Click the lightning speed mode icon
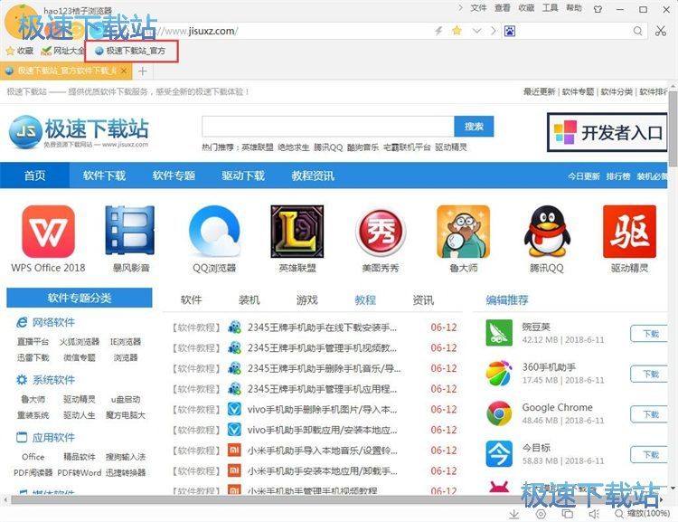The image size is (678, 522). pos(438,31)
